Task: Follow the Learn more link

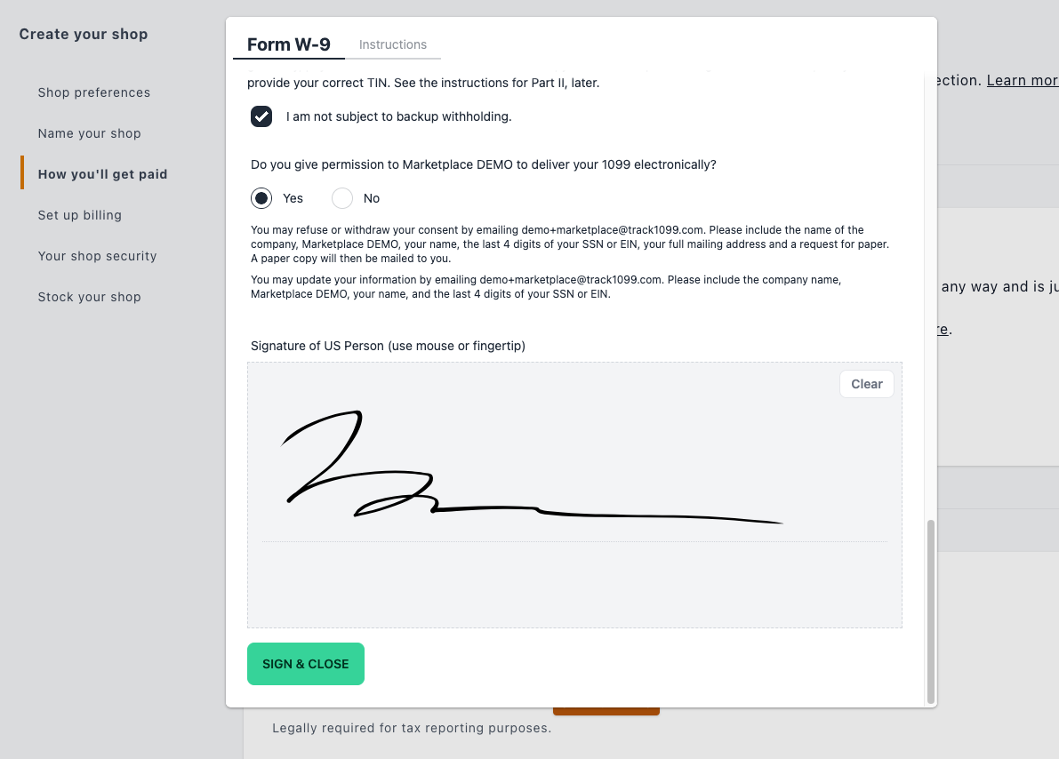Action: 1023,80
